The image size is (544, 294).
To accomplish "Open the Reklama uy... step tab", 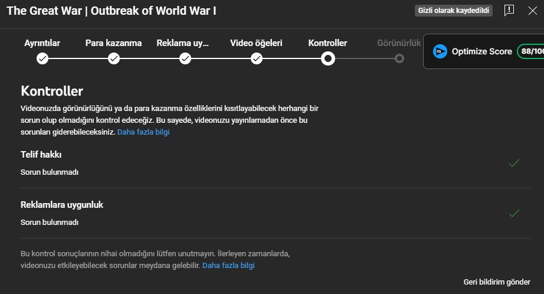I will [x=182, y=43].
